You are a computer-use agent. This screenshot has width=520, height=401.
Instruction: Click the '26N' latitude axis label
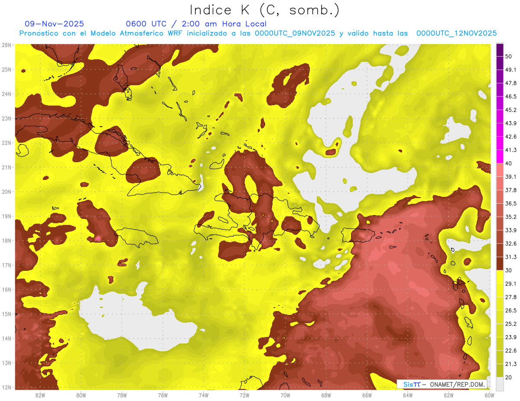click(6, 45)
